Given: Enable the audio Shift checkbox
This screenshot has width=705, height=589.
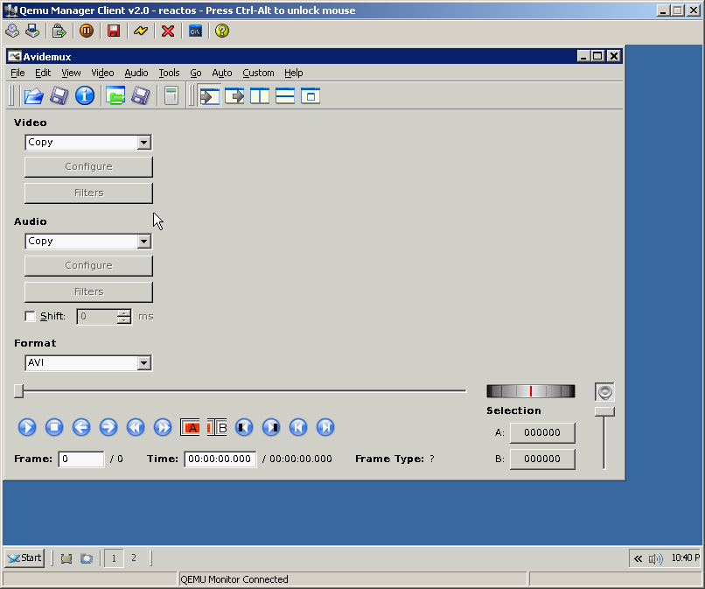Looking at the screenshot, I should click(31, 316).
